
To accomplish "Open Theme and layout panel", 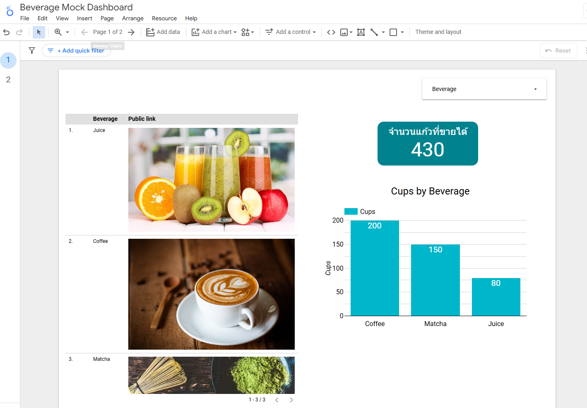I will [x=438, y=32].
